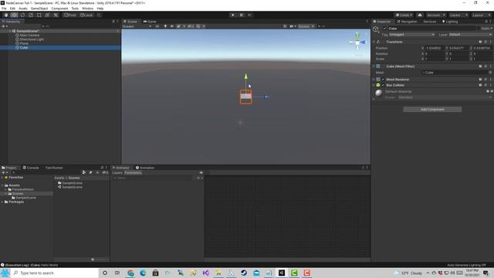The width and height of the screenshot is (494, 278).
Task: Open the File menu
Action: (x=4, y=8)
